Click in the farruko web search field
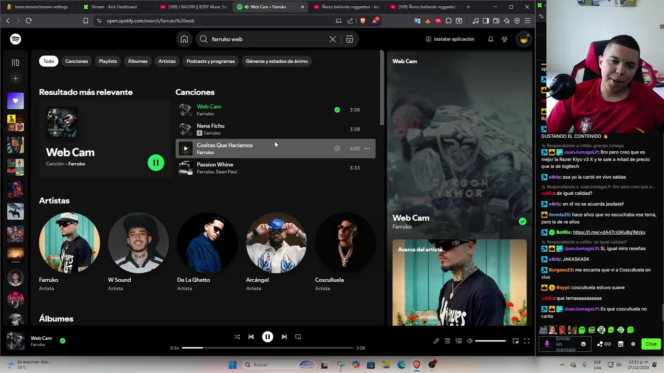Viewport: 664px width, 373px height. 267,39
